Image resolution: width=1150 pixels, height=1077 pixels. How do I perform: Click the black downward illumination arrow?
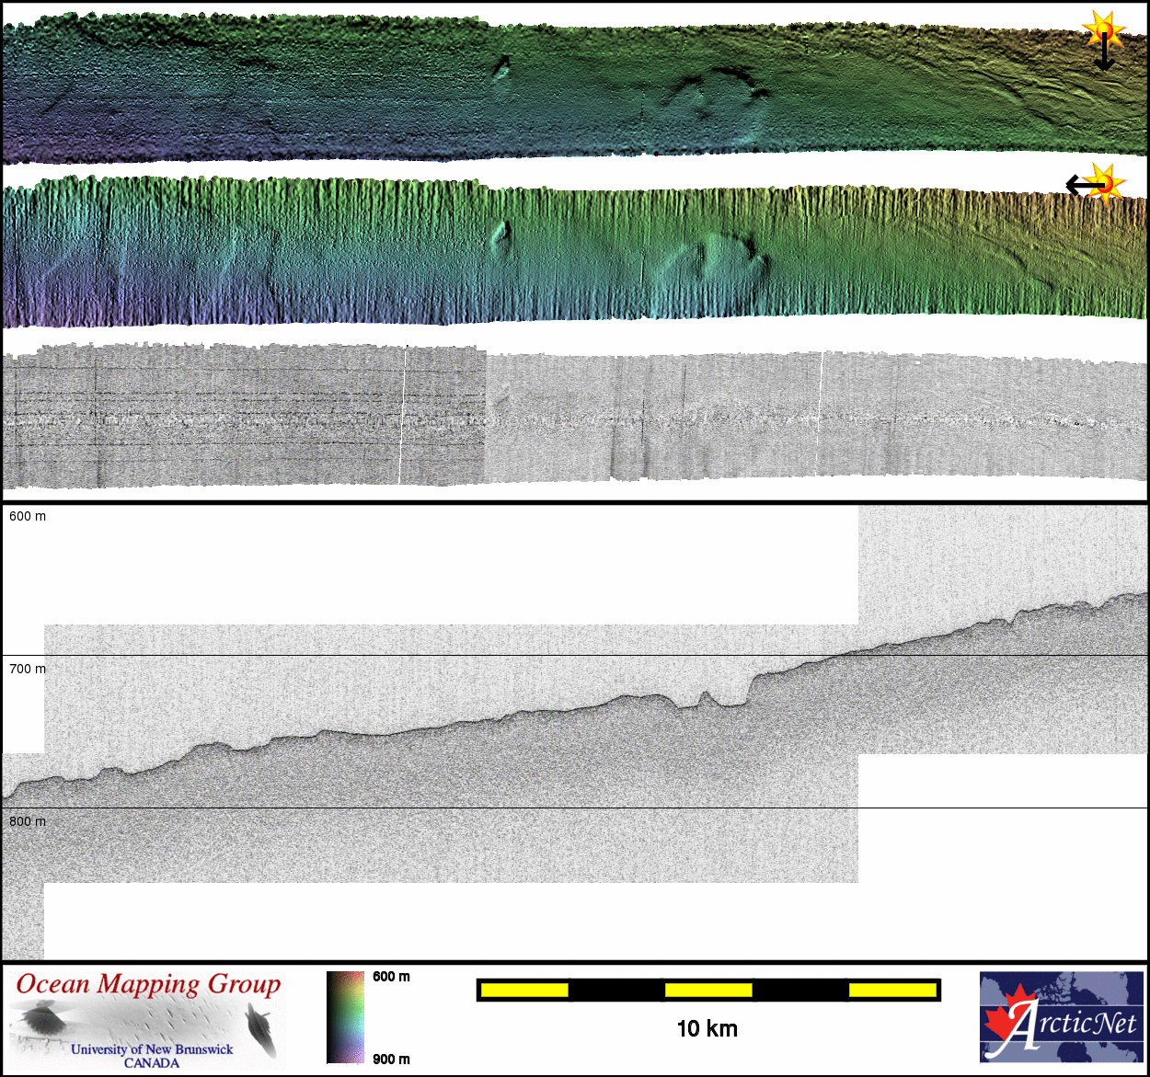tap(1104, 57)
